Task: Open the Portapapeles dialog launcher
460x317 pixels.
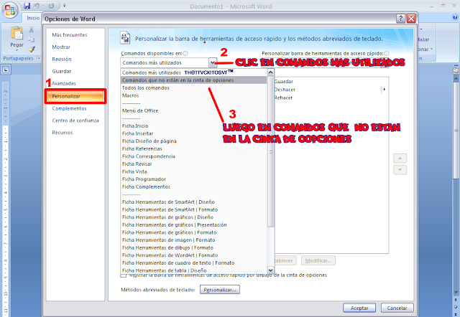Action: click(38, 58)
